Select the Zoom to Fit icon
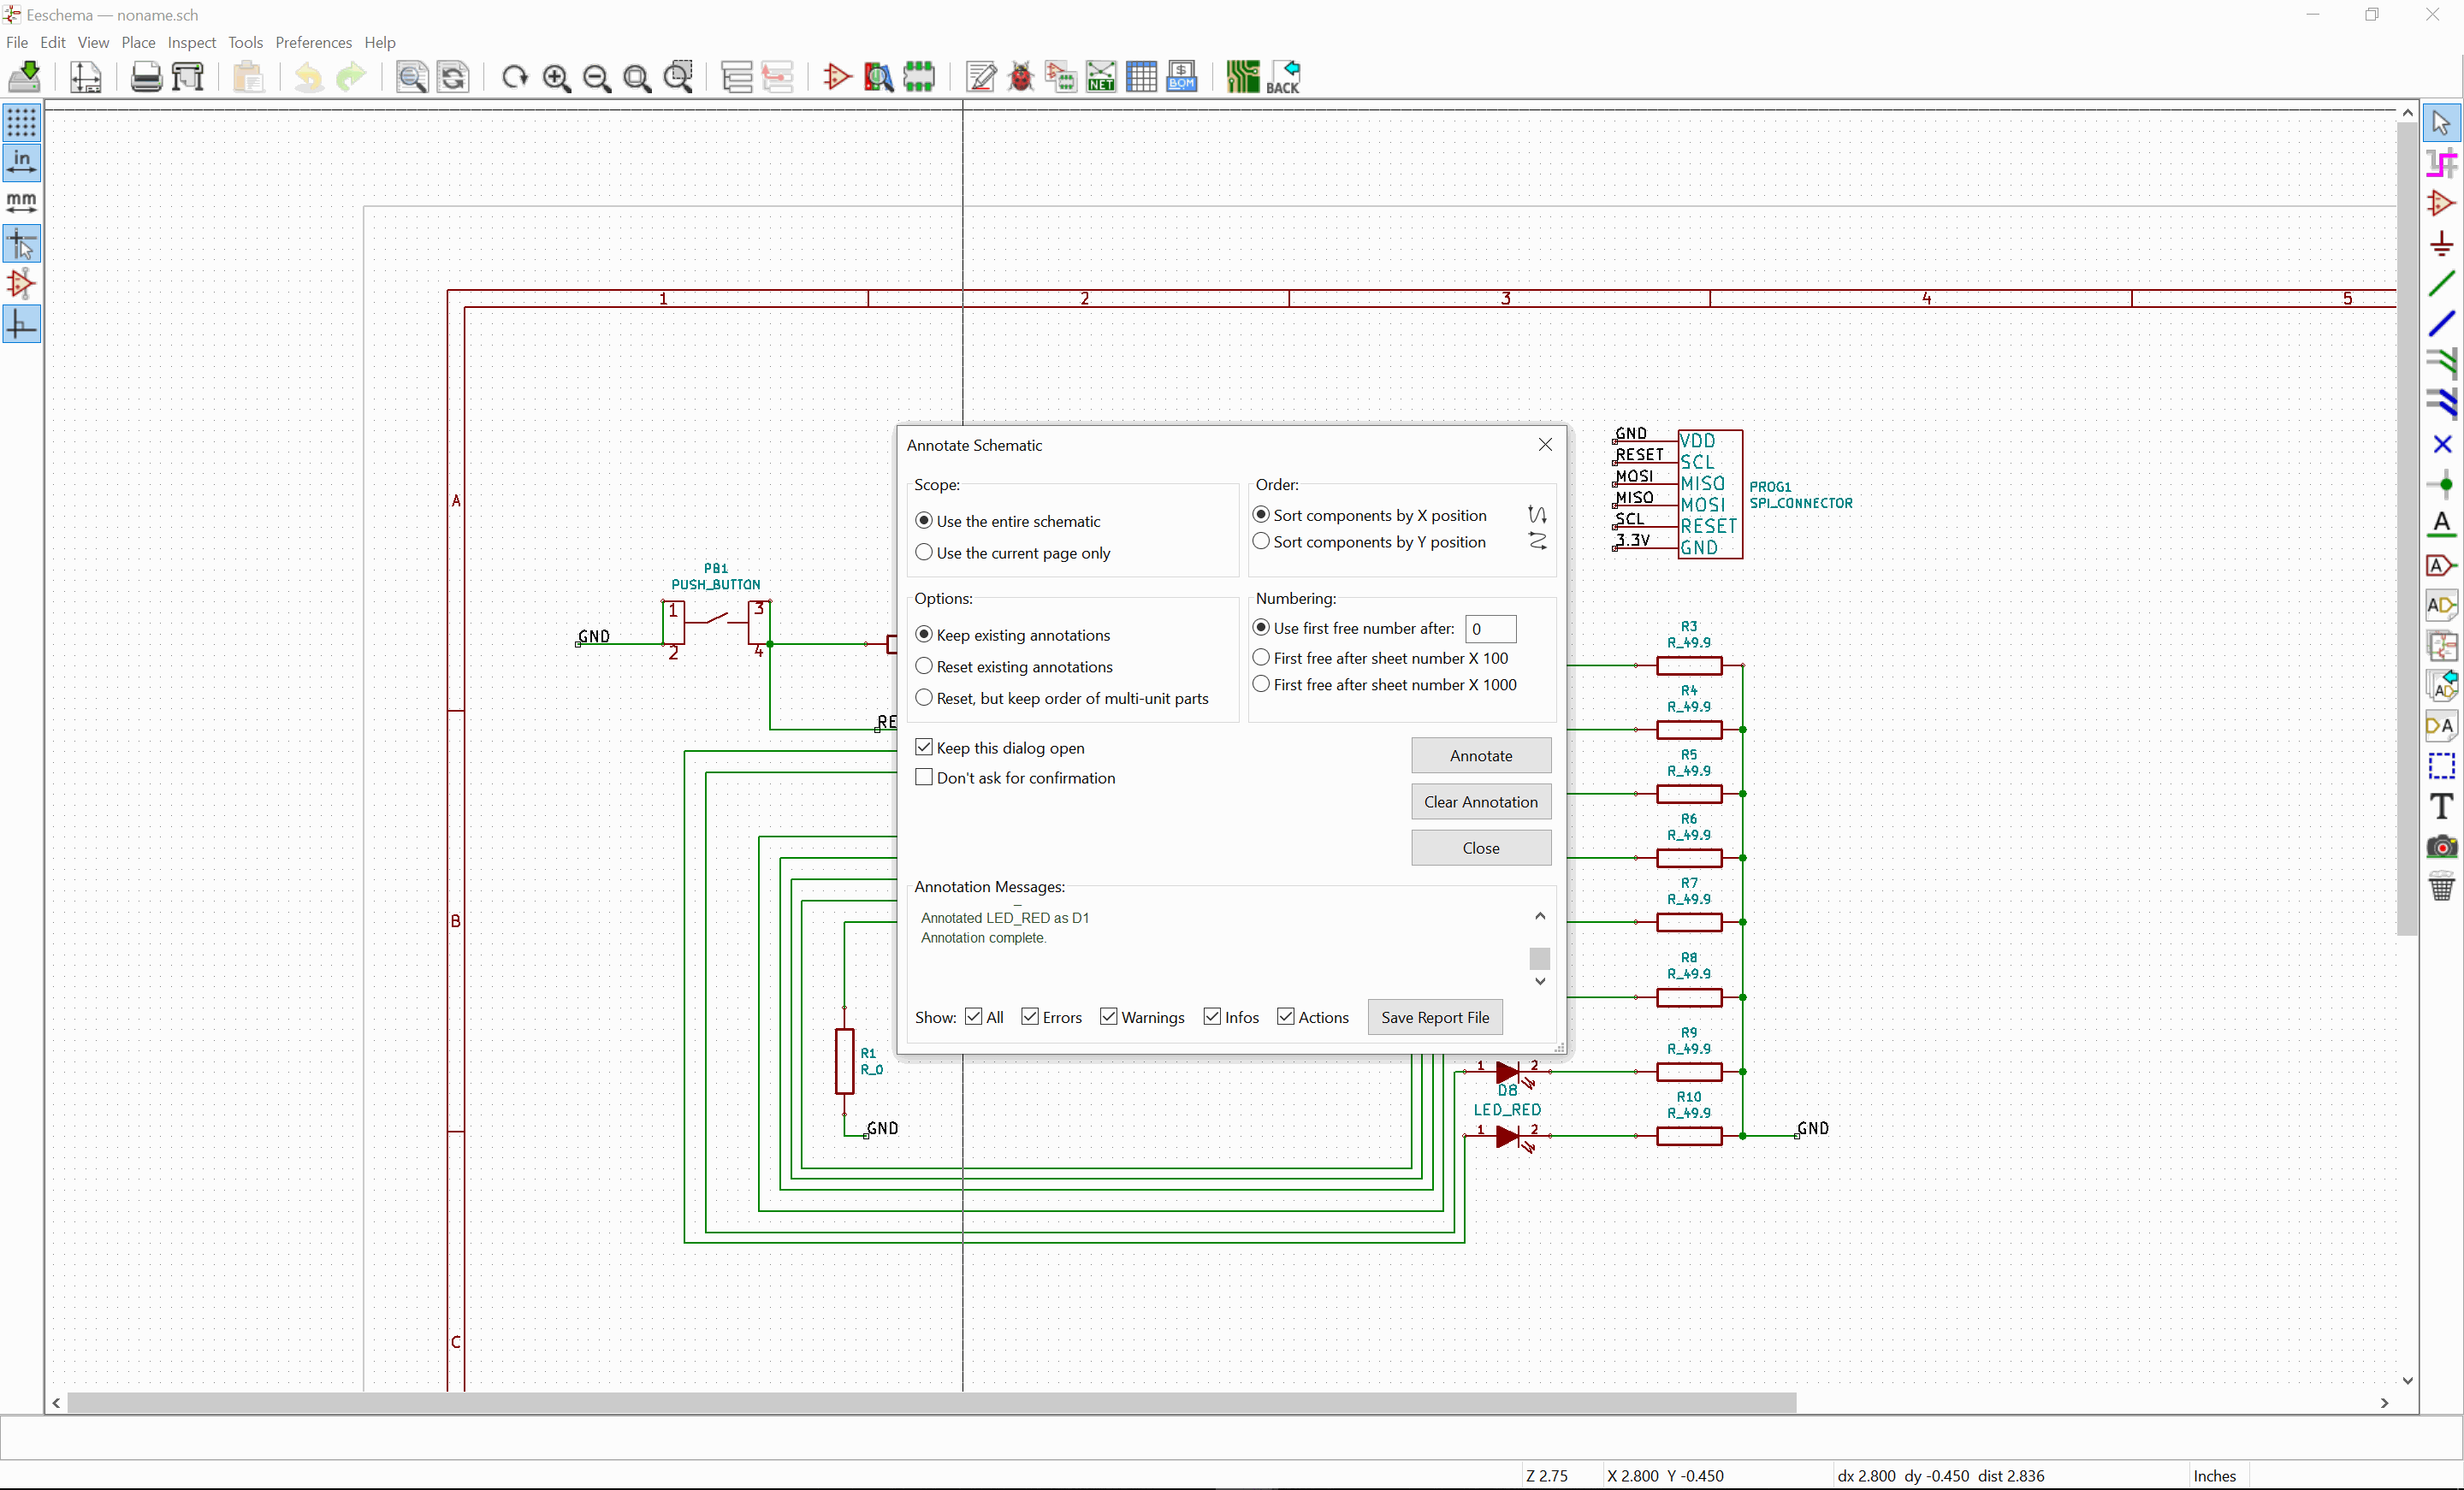The image size is (2464, 1490). point(637,75)
